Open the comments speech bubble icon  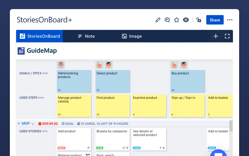click(167, 20)
